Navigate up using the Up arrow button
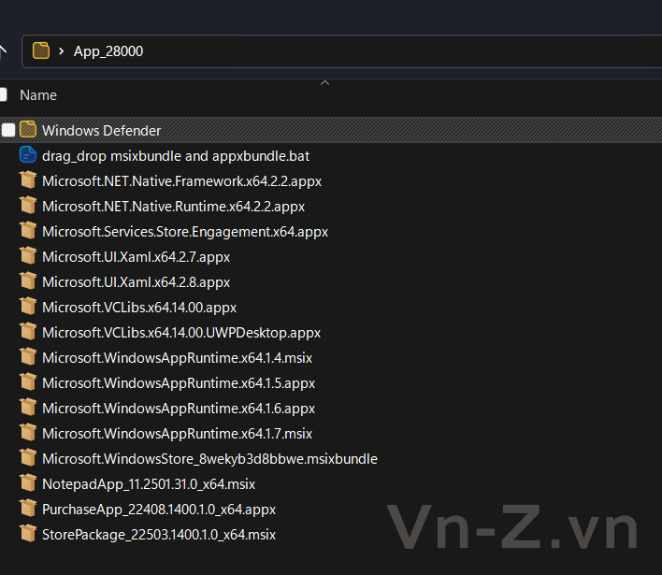The image size is (662, 575). point(4,51)
